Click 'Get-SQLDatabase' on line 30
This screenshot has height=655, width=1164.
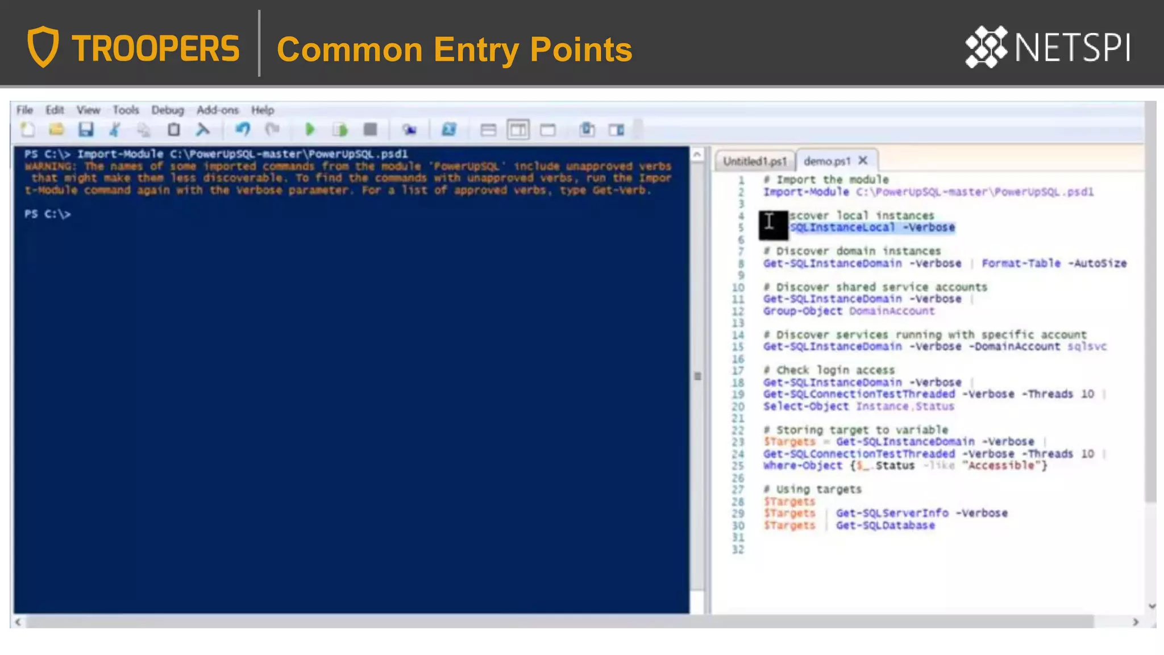885,525
